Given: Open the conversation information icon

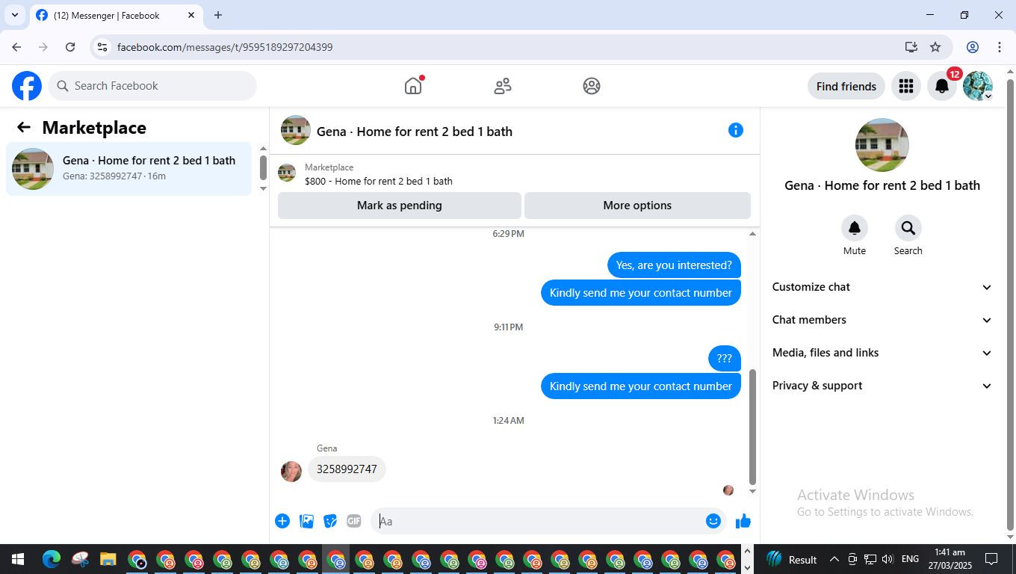Looking at the screenshot, I should coord(736,130).
